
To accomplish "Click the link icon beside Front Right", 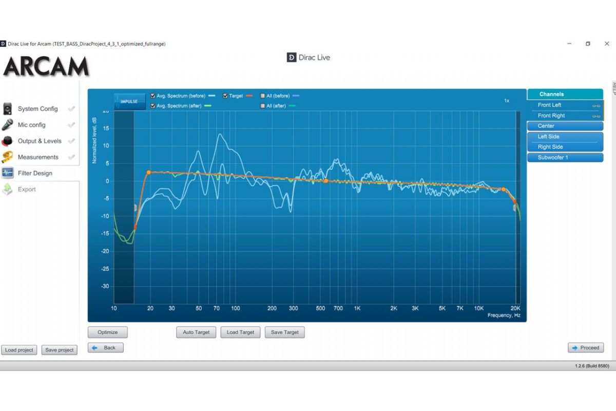I will (596, 116).
